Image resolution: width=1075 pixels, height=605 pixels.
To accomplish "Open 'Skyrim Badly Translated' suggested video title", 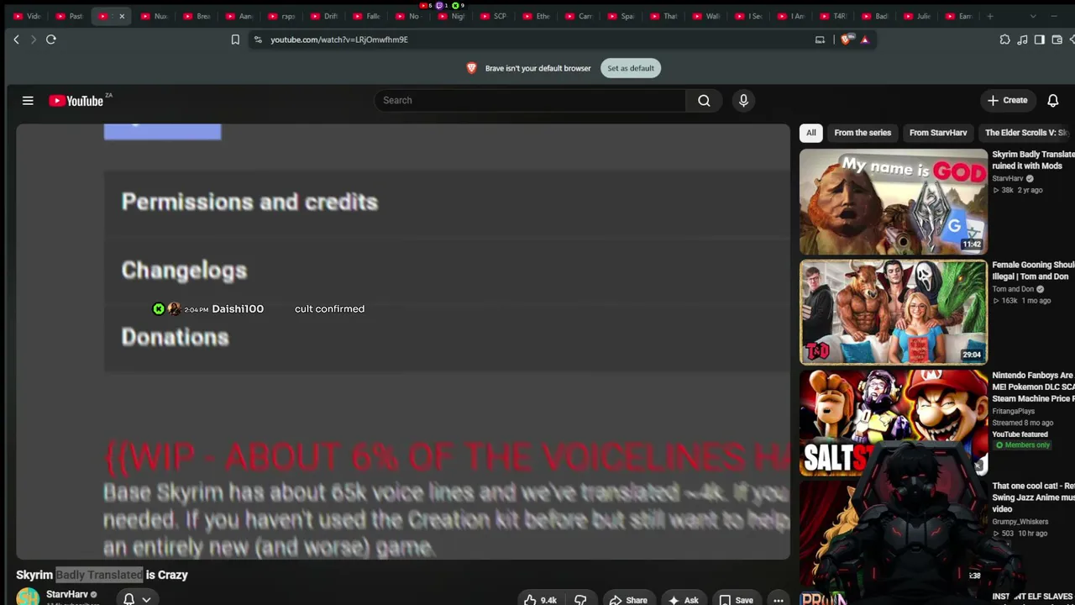I will click(x=1033, y=160).
